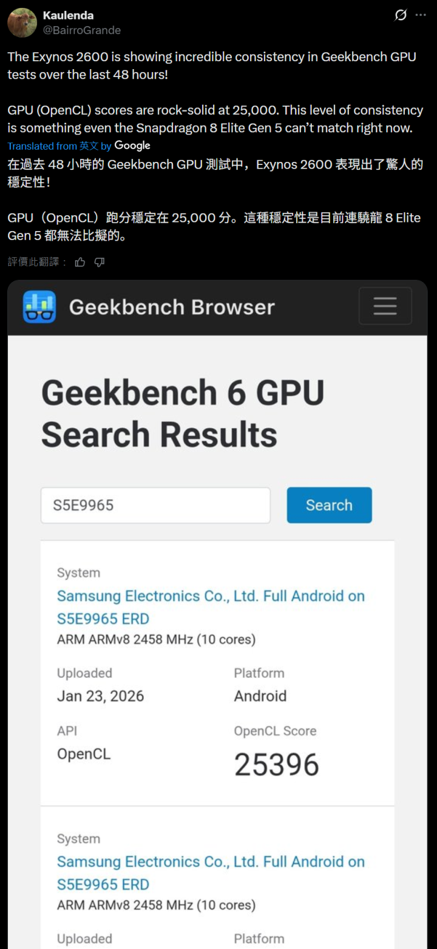Open Kaulenda's profile avatar picture
437x949 pixels.
click(x=22, y=22)
